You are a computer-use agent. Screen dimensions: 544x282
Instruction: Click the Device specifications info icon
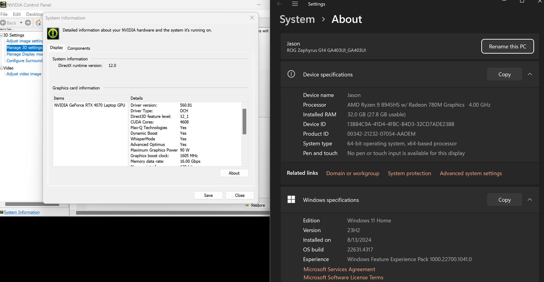point(291,74)
